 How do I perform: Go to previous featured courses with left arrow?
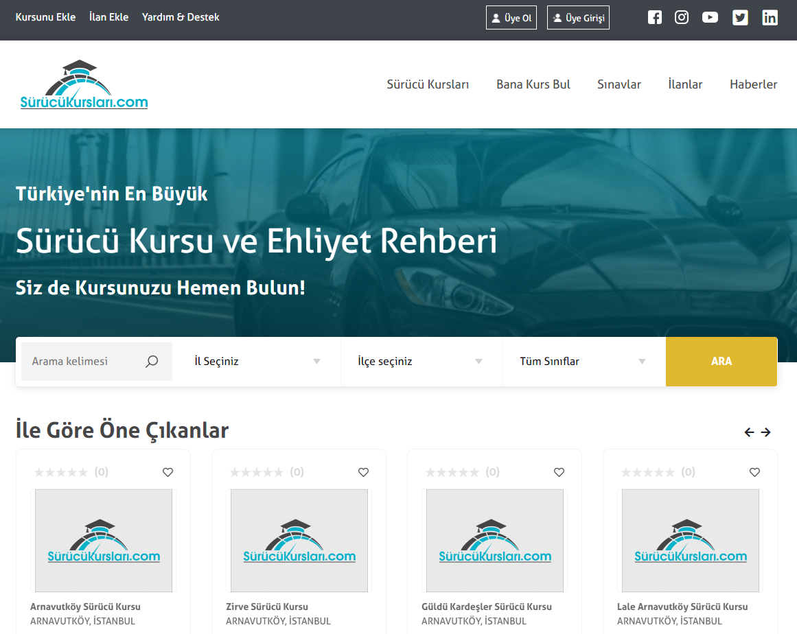click(749, 432)
